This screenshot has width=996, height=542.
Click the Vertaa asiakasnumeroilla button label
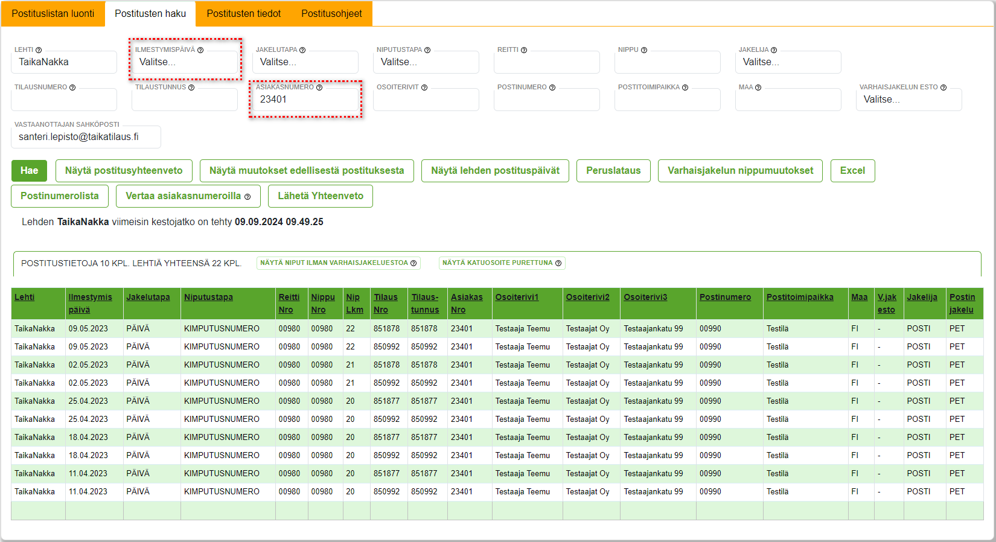[x=183, y=196]
